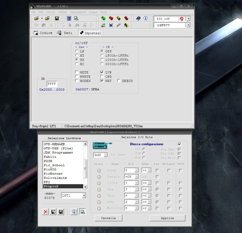Enable the WDTE checkbox
The height and width of the screenshot is (233, 242).
77,73
